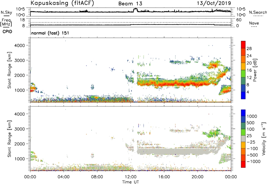Click the 'Beam 13' label

tap(130, 4)
